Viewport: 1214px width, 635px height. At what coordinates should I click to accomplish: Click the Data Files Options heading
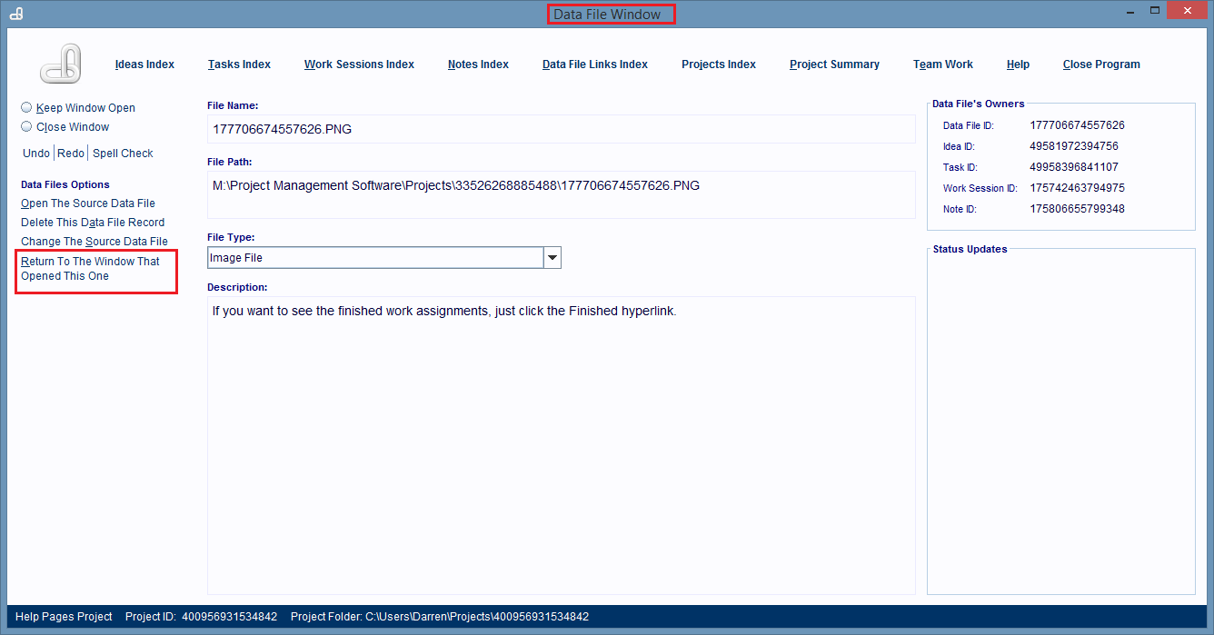pyautogui.click(x=65, y=184)
